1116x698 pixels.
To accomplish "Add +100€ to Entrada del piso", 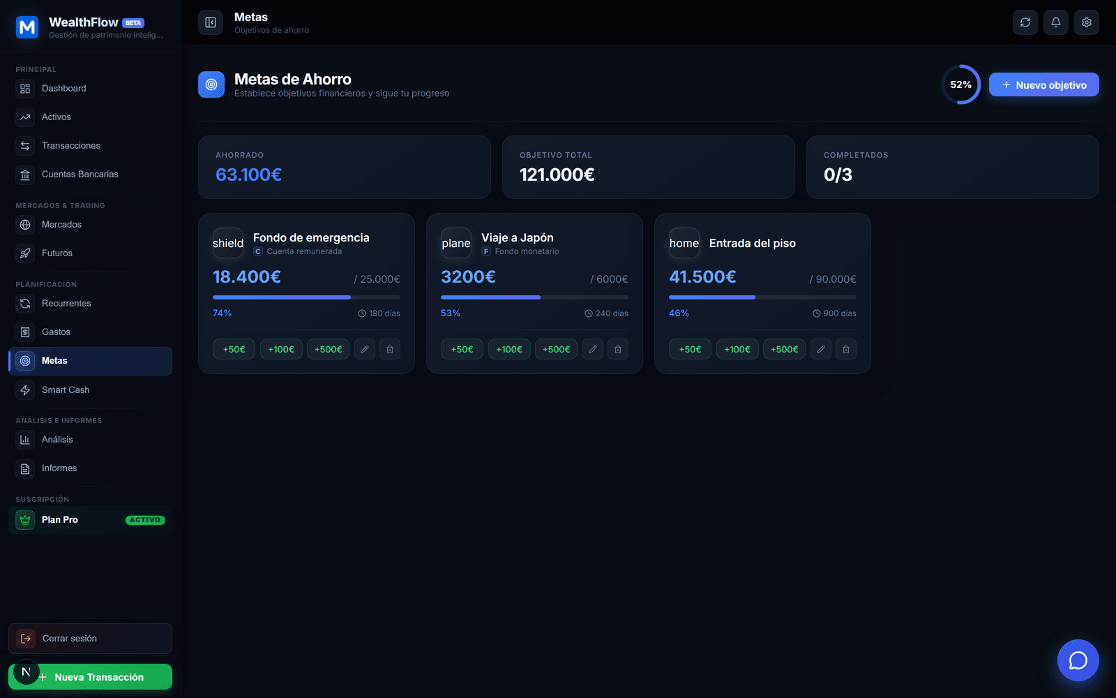I will pos(737,349).
